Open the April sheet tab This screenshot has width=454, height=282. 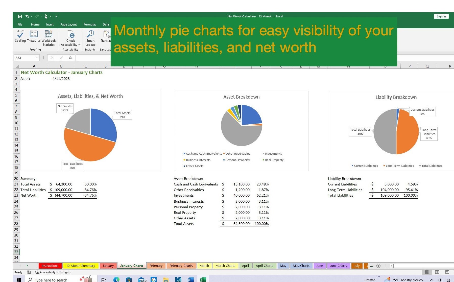tap(245, 266)
